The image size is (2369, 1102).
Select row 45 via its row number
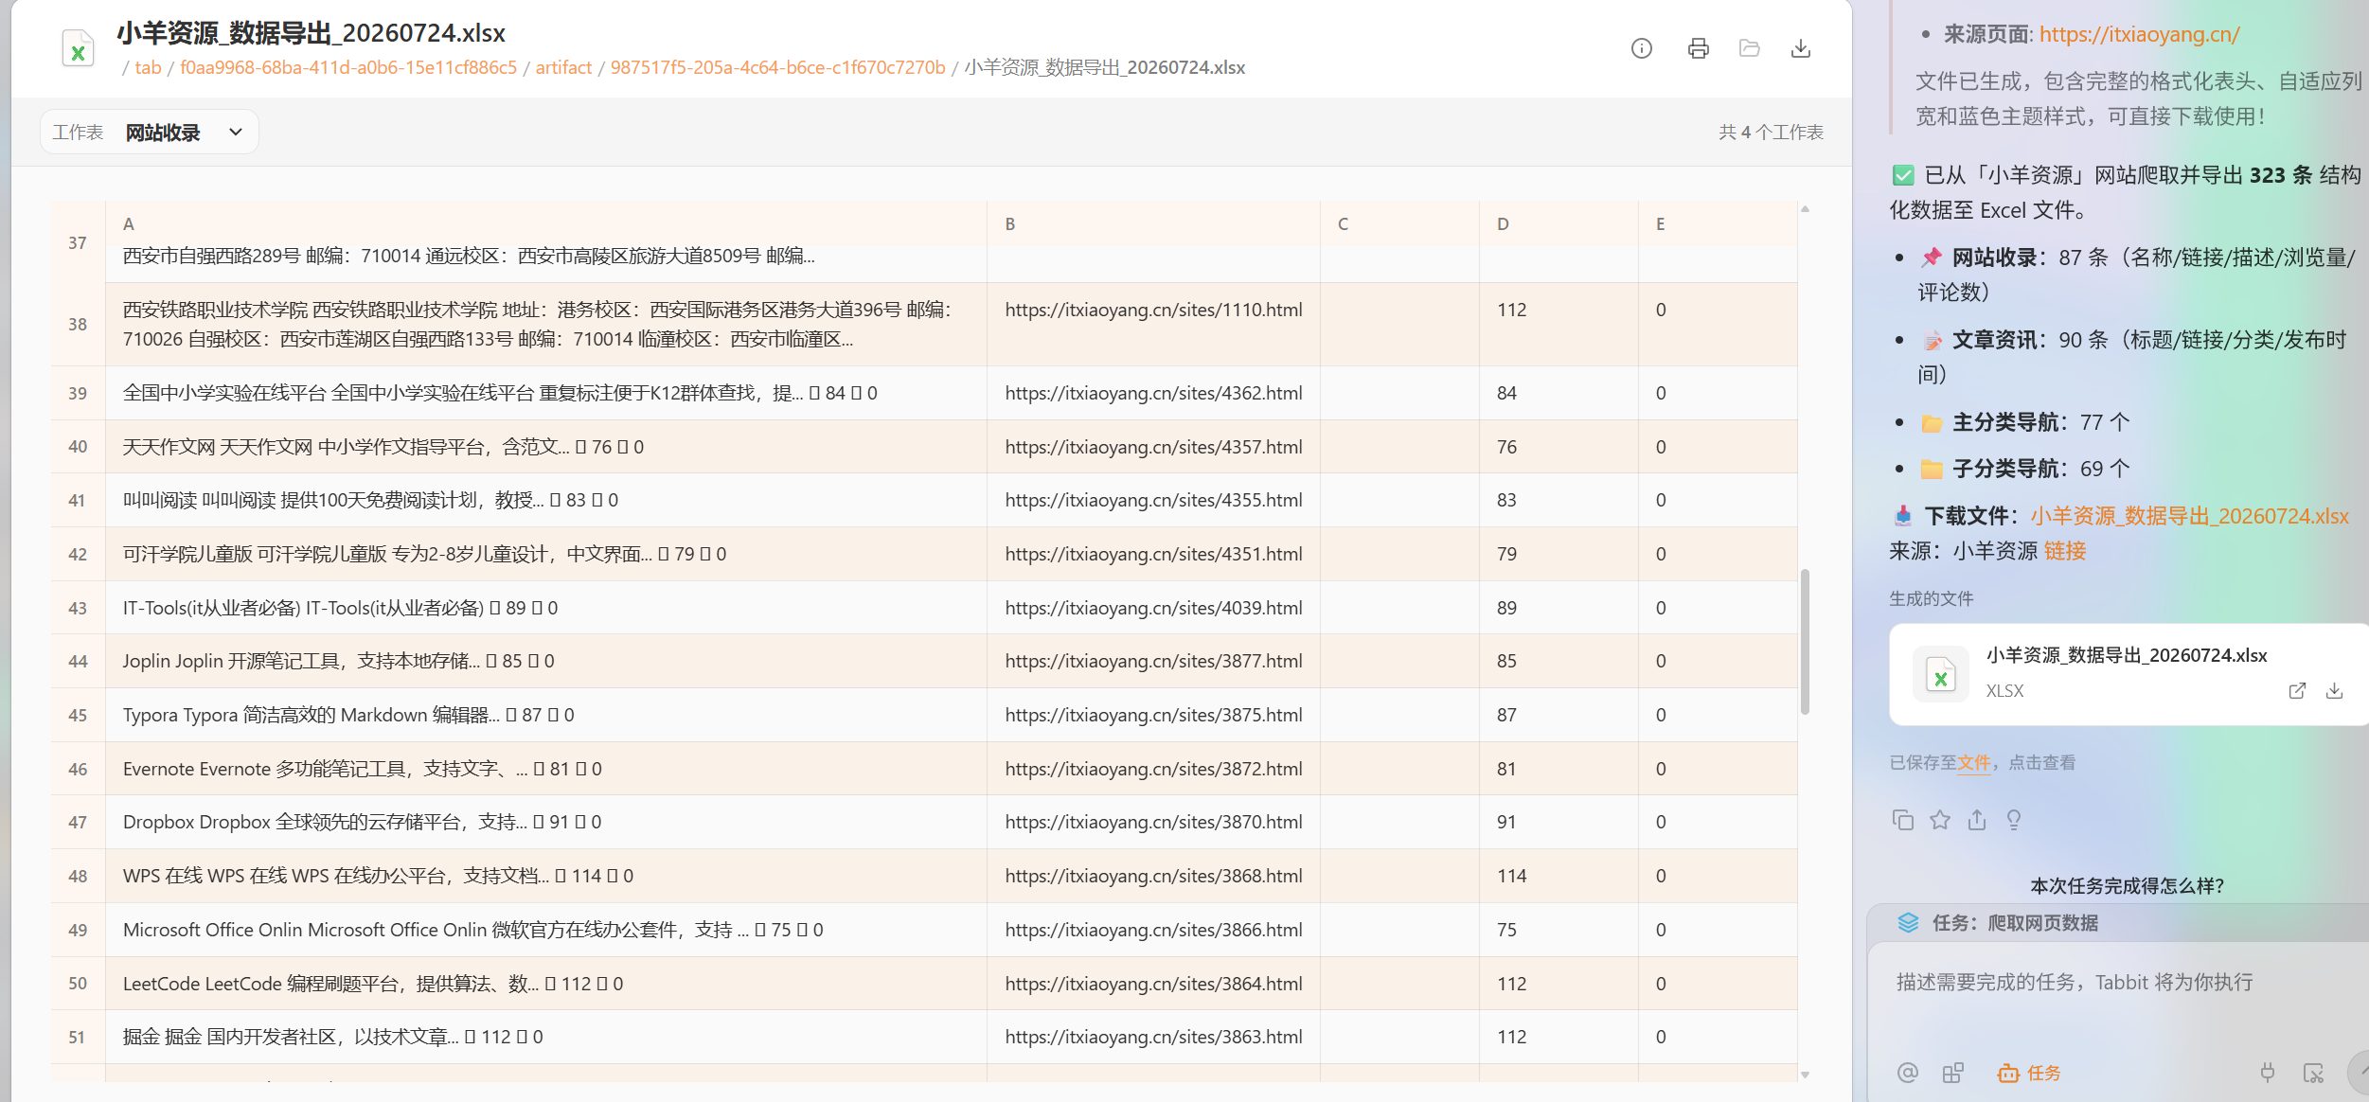pyautogui.click(x=78, y=715)
